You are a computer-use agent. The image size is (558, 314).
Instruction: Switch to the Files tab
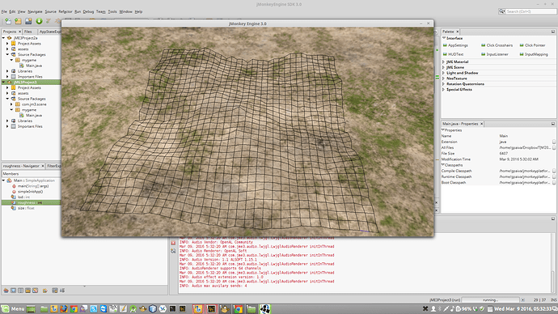coord(27,32)
